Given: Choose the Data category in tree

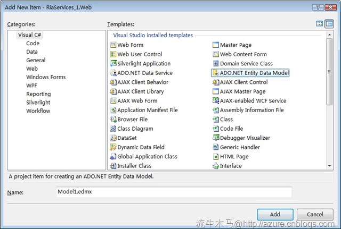Looking at the screenshot, I should (32, 52).
